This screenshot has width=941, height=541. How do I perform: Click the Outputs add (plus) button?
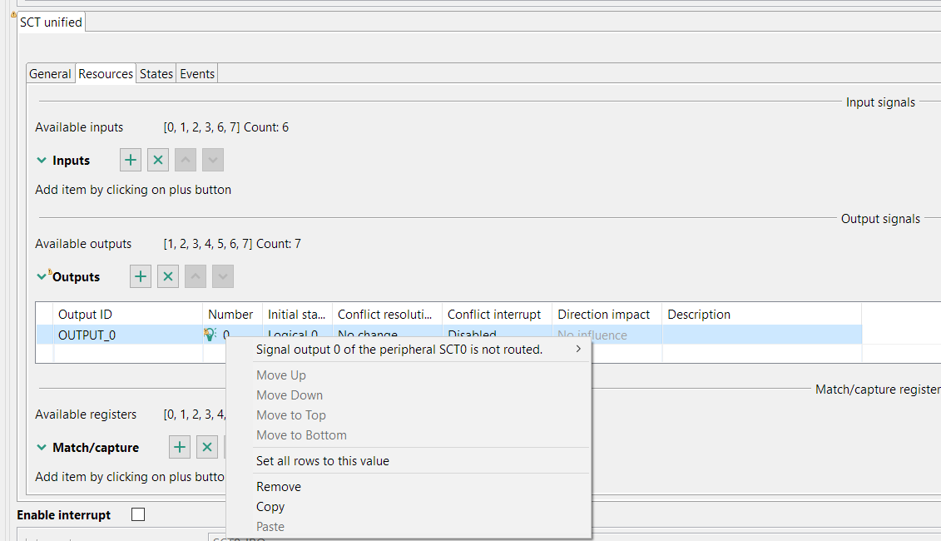(141, 277)
